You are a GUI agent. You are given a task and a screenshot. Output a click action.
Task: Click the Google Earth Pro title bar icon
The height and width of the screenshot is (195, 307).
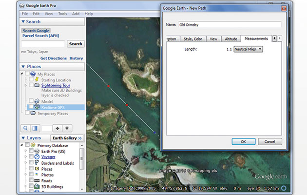coord(22,6)
